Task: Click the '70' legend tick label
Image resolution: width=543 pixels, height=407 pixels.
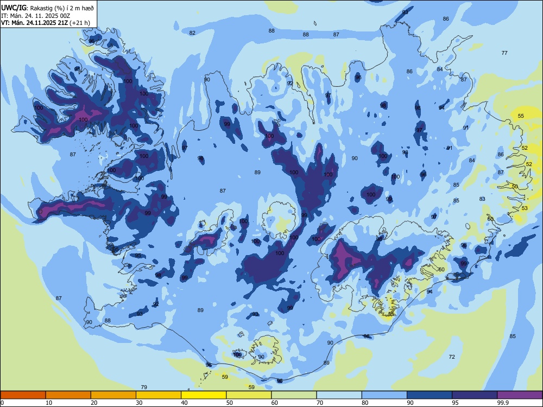Action: point(320,403)
